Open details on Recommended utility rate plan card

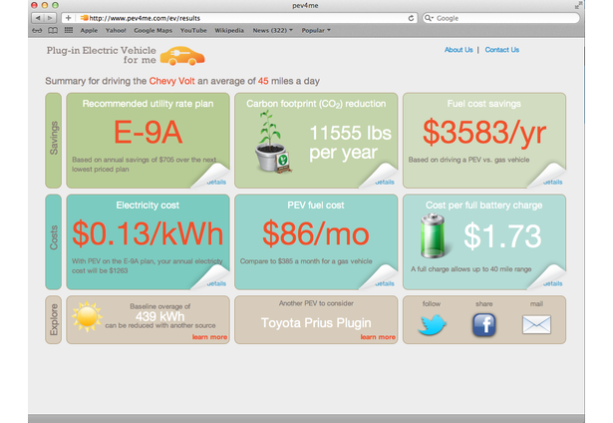coord(216,182)
